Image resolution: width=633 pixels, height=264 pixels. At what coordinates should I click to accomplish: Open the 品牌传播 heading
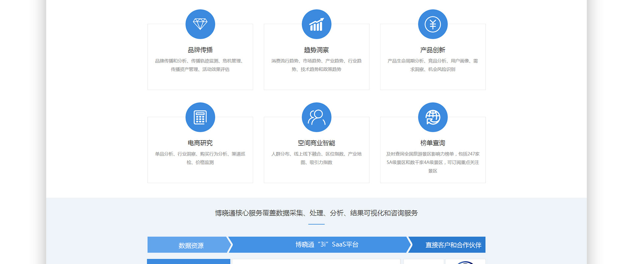(x=200, y=50)
